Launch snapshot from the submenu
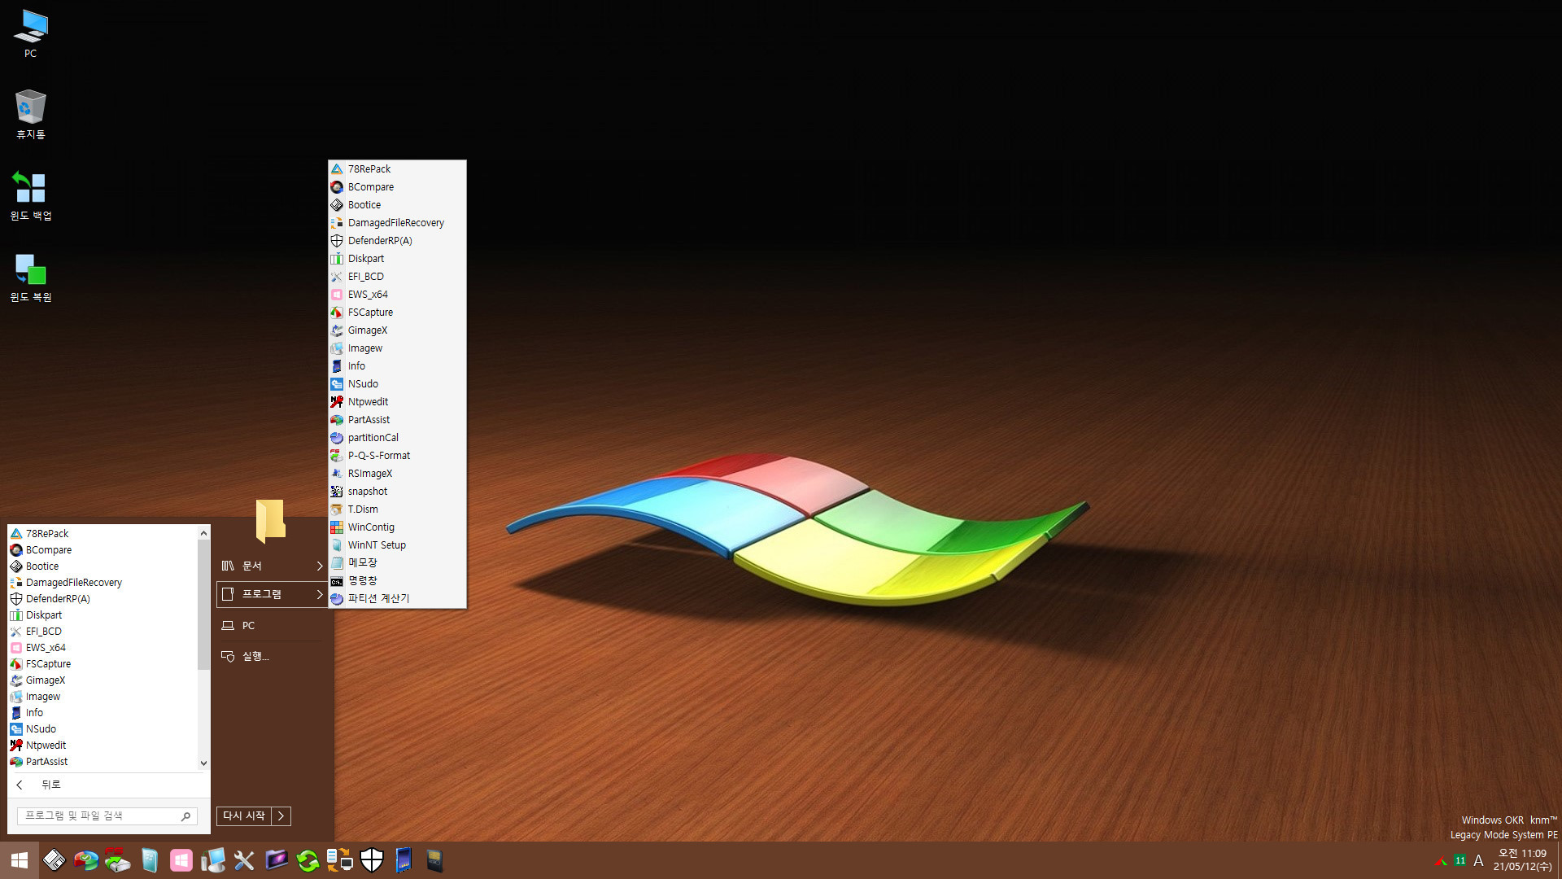Screen dimensions: 1562x879 click(397, 492)
